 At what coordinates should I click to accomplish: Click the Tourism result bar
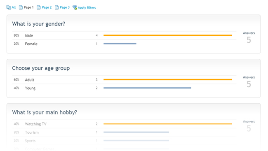click(136, 132)
